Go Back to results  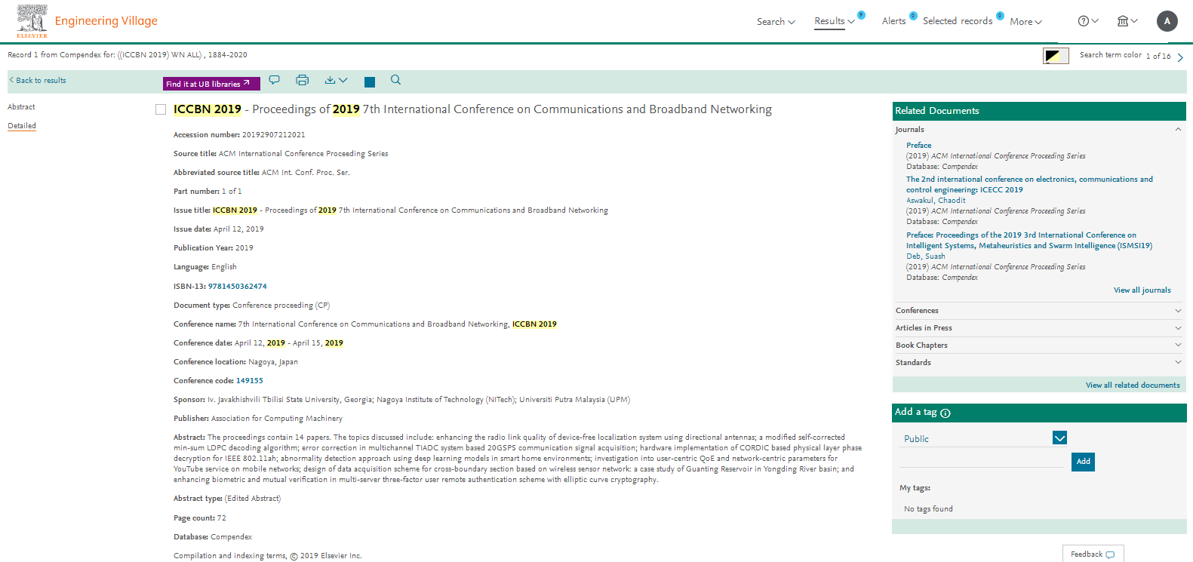(x=38, y=81)
